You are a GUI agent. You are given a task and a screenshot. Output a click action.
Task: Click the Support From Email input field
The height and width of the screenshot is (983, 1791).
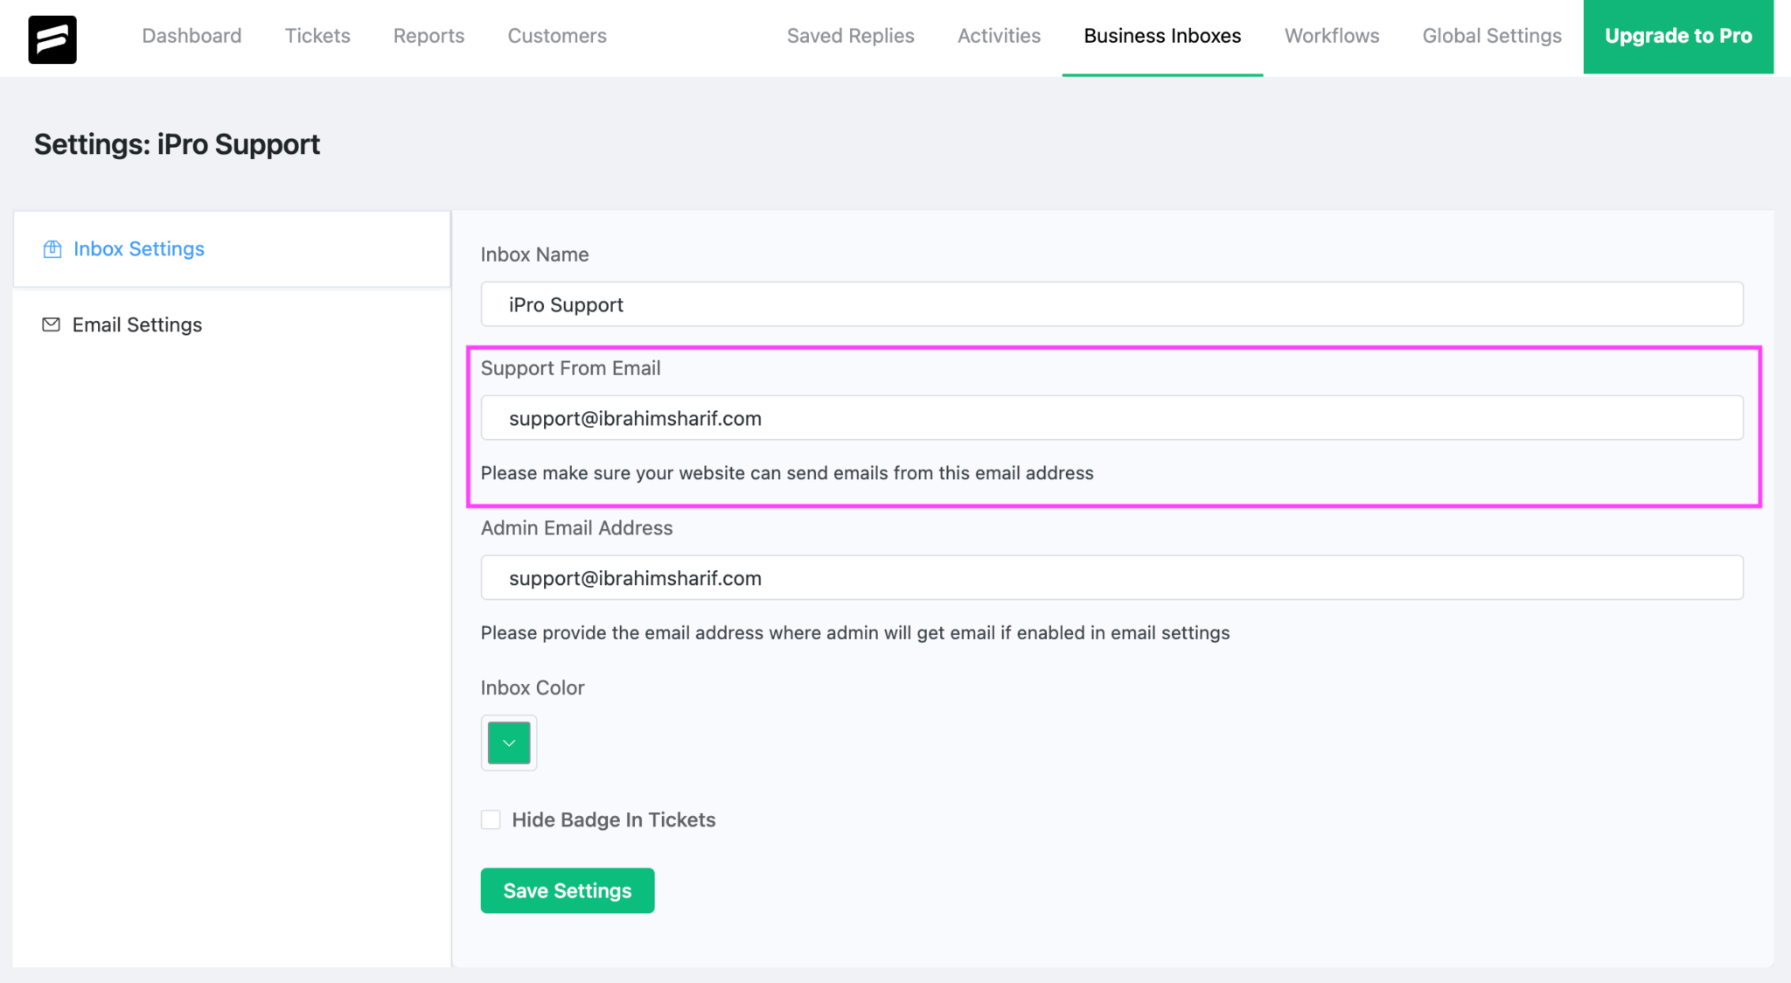point(1111,417)
